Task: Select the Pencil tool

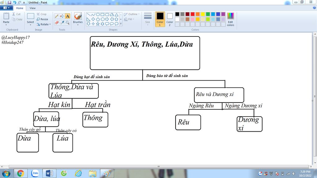Action: pos(57,16)
